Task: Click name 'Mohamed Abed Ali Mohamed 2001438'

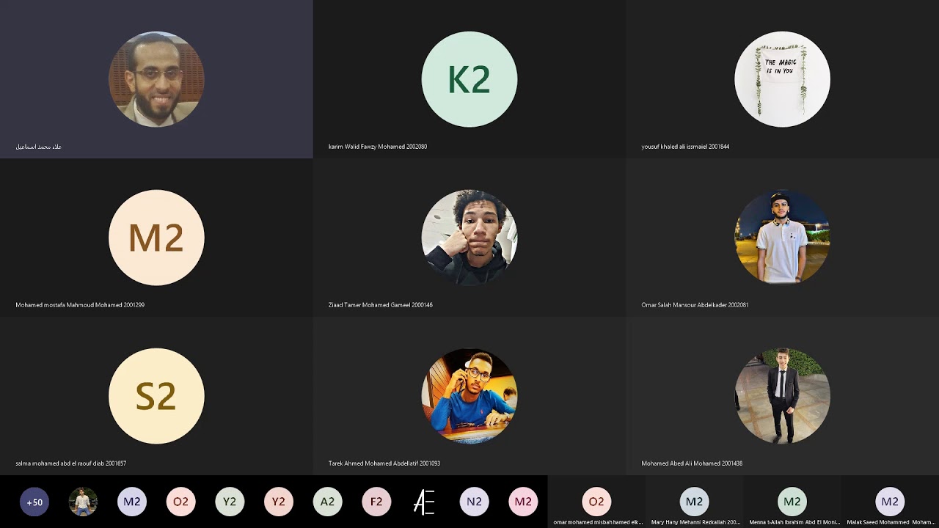Action: pos(692,463)
